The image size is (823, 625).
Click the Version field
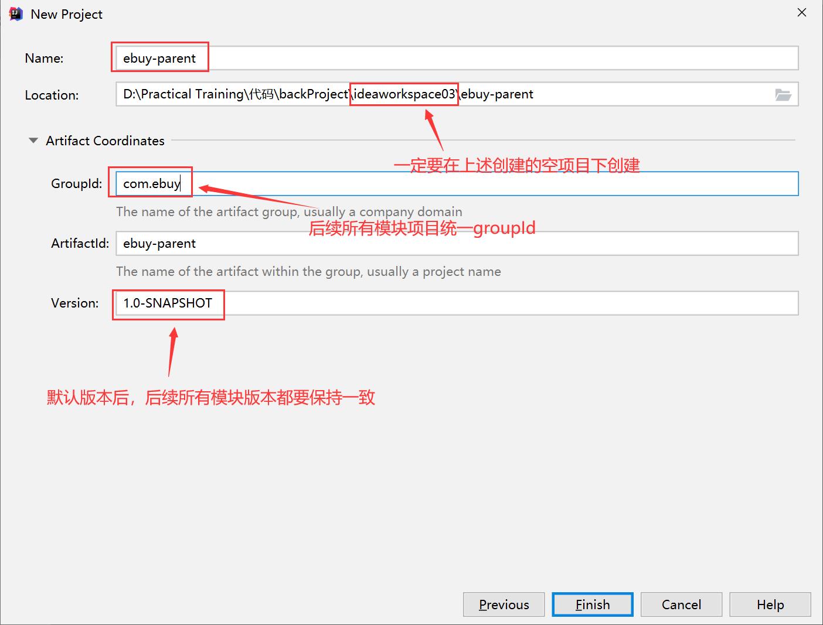click(x=457, y=303)
